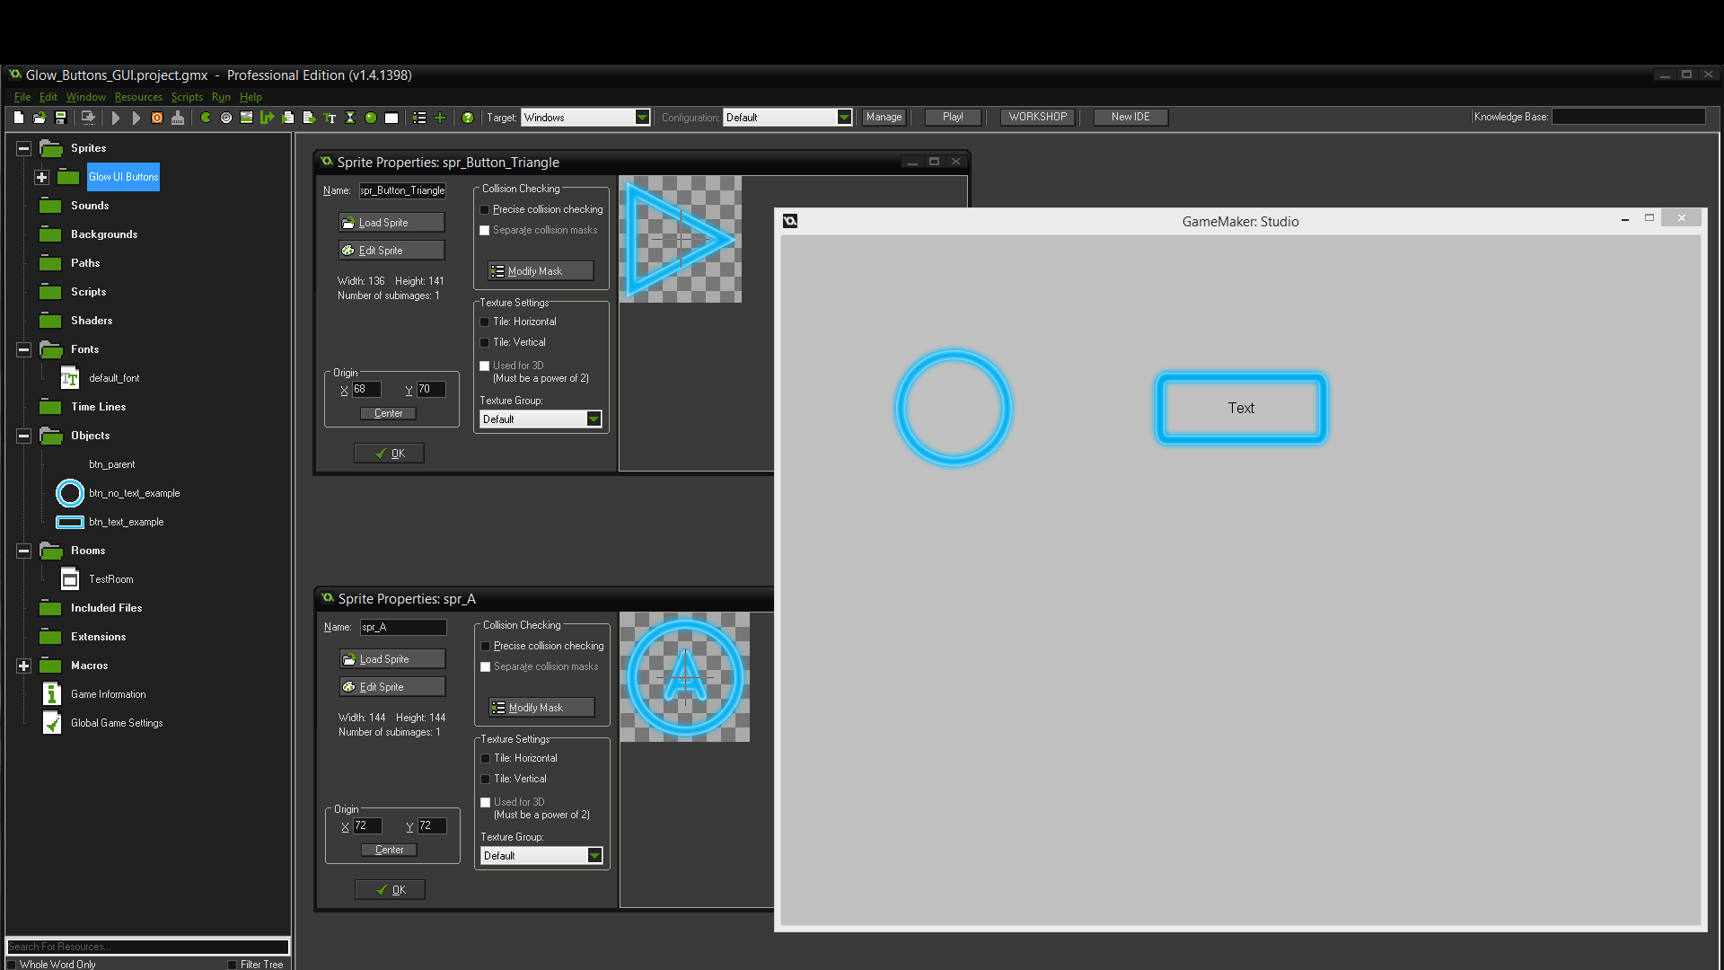1724x970 pixels.
Task: Run the game in debug mode
Action: [x=136, y=117]
